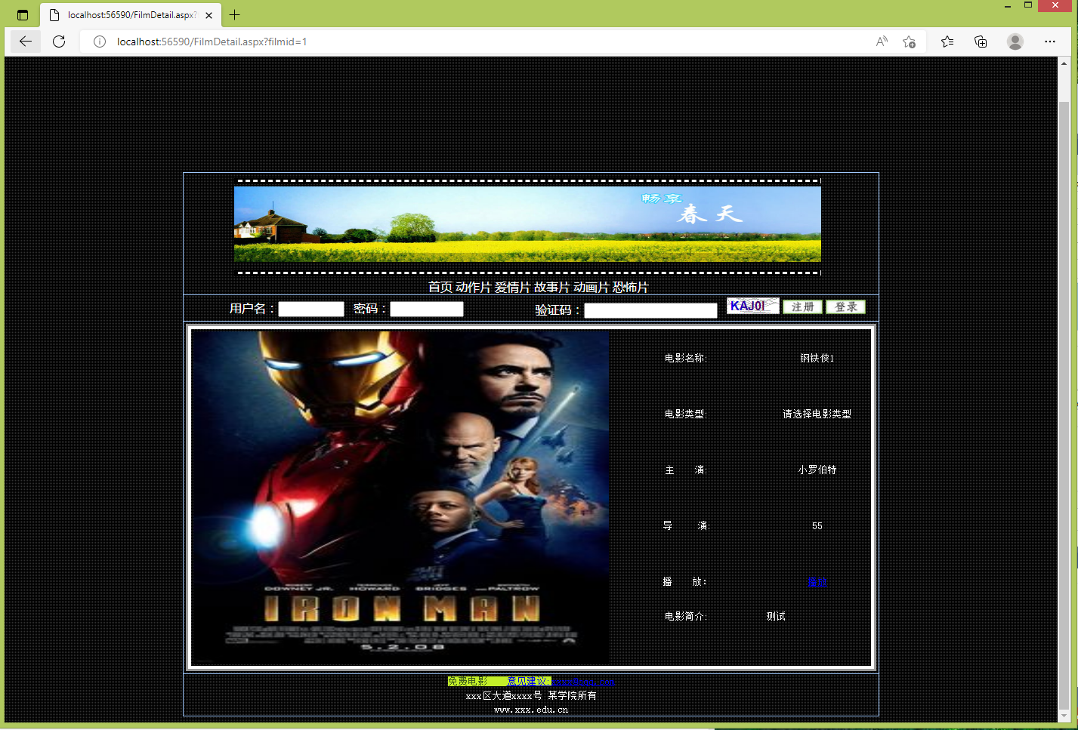
Task: Open the 动作片 category
Action: pyautogui.click(x=473, y=287)
